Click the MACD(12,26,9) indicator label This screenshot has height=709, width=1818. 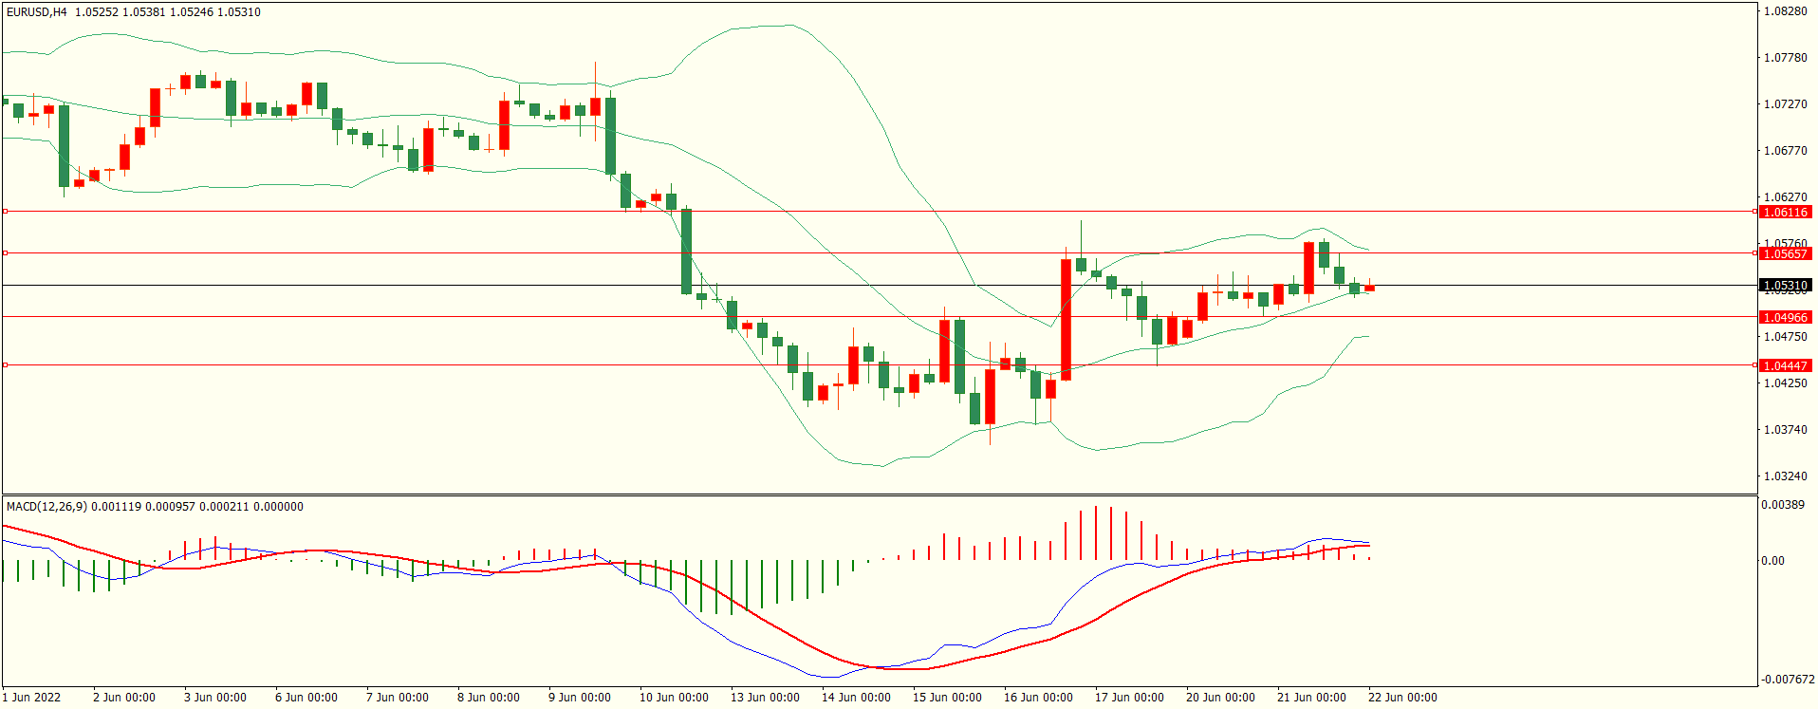(x=46, y=507)
